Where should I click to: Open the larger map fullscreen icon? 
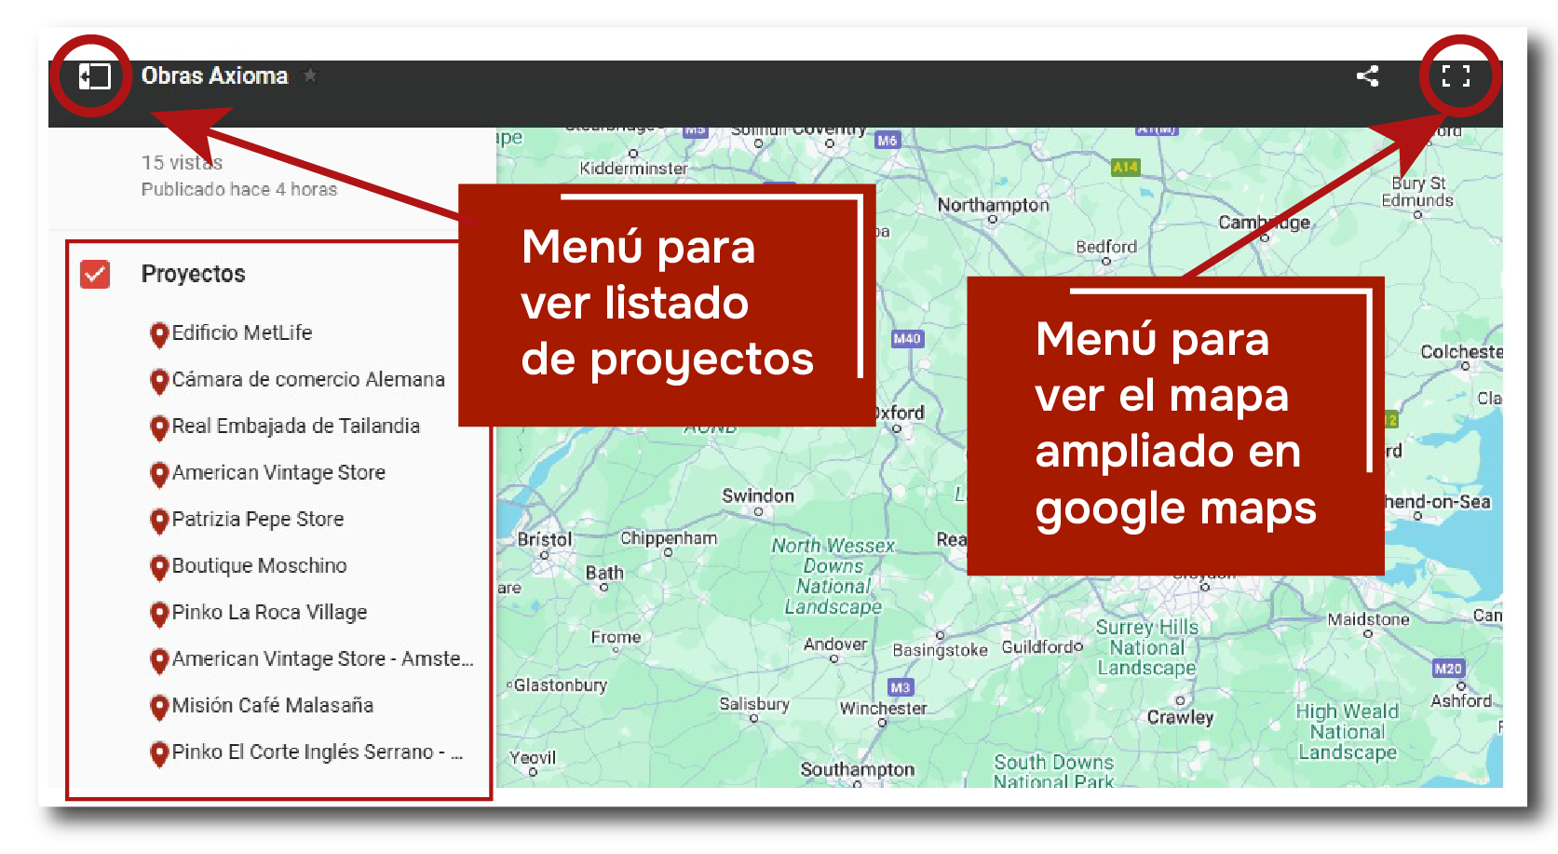(x=1456, y=76)
